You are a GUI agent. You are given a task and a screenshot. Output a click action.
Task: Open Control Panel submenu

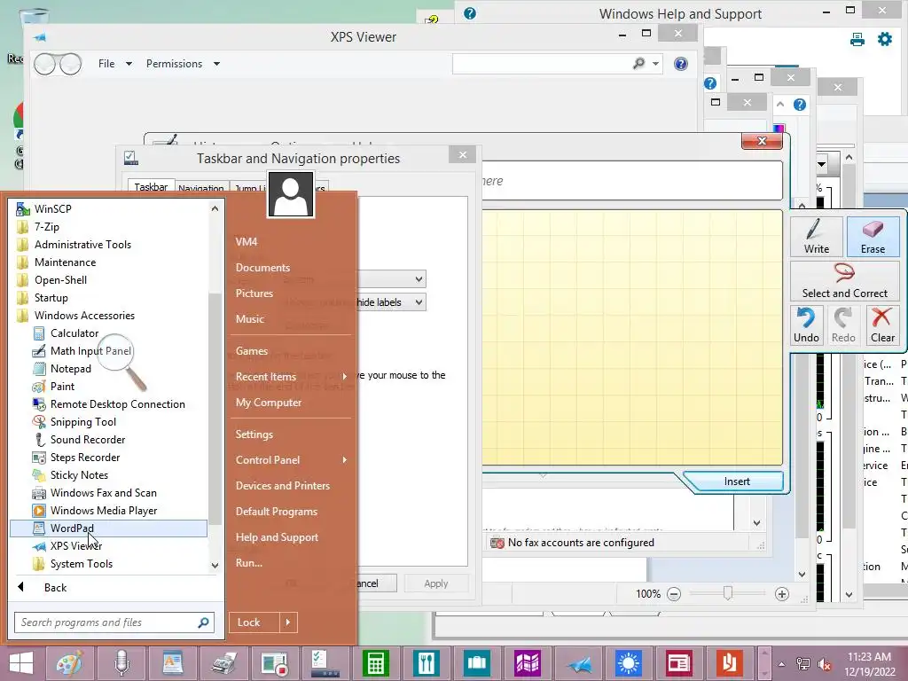tap(291, 460)
